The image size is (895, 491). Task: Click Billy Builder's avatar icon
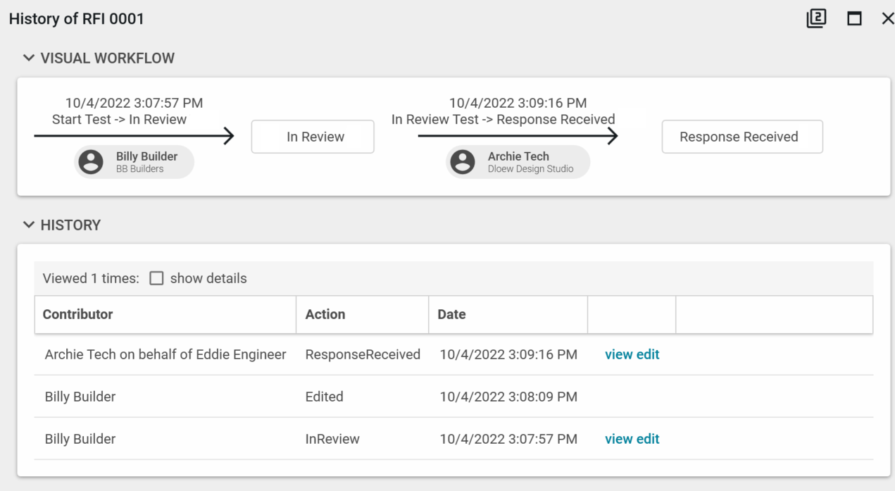click(x=91, y=162)
